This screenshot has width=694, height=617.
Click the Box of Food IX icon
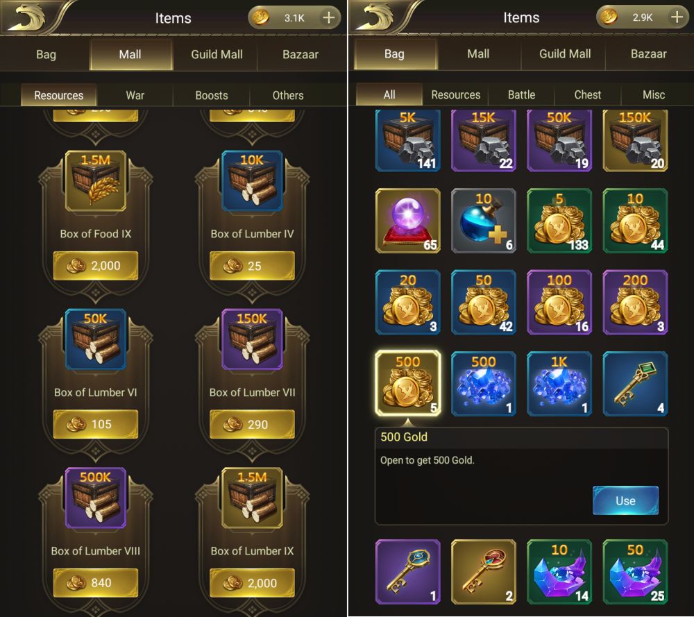(x=96, y=181)
